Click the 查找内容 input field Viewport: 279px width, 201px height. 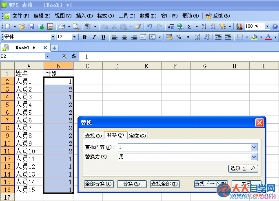pyautogui.click(x=184, y=147)
